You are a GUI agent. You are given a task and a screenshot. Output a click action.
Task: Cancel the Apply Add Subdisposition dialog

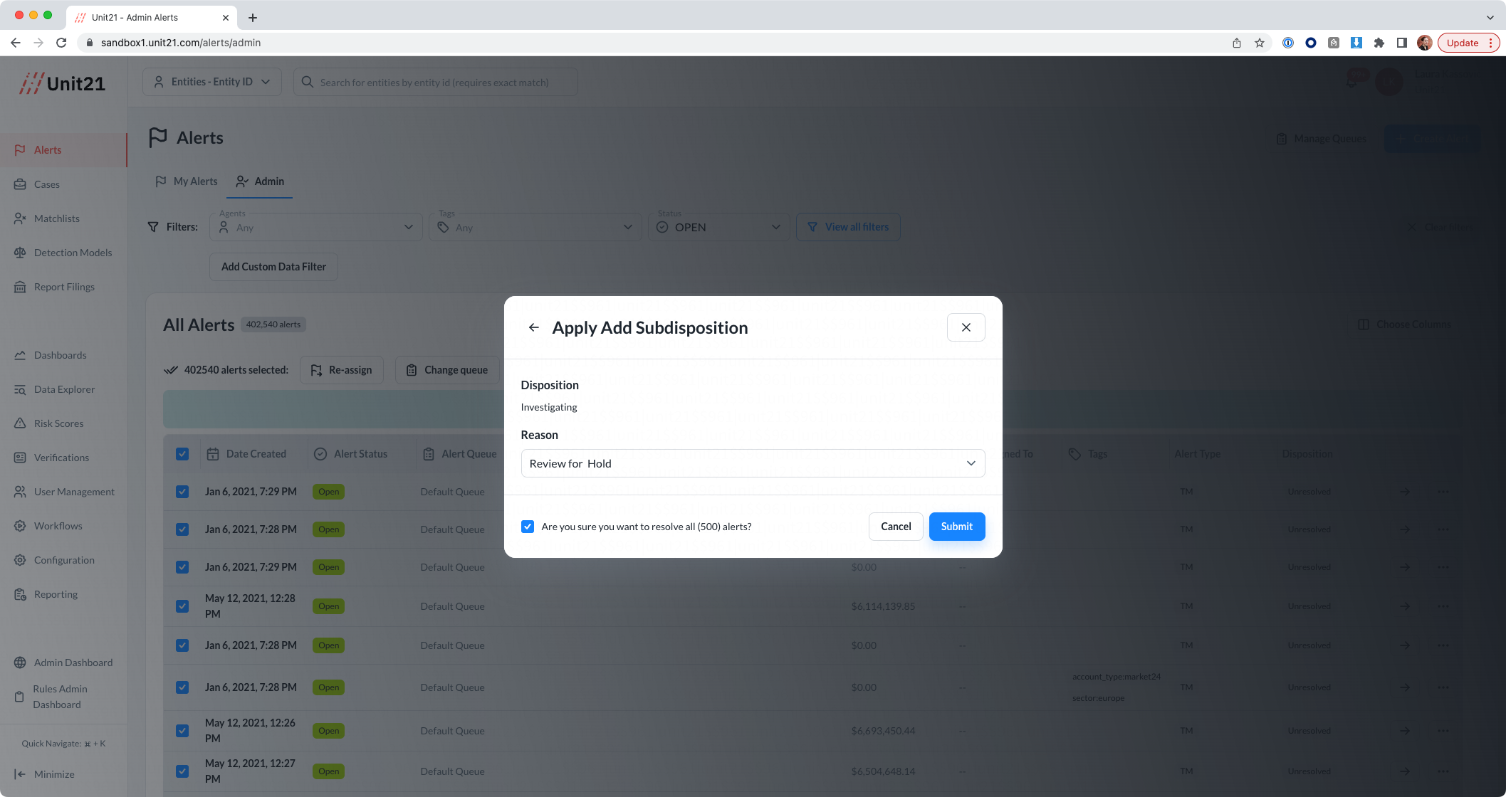pos(896,527)
